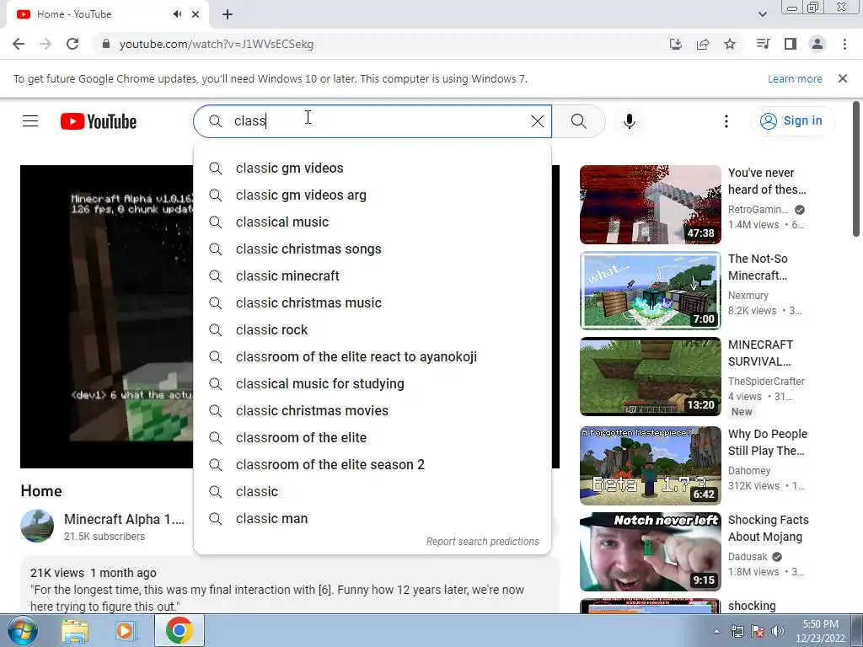Choose suggestion 'classical music'
The width and height of the screenshot is (863, 647).
(373, 222)
